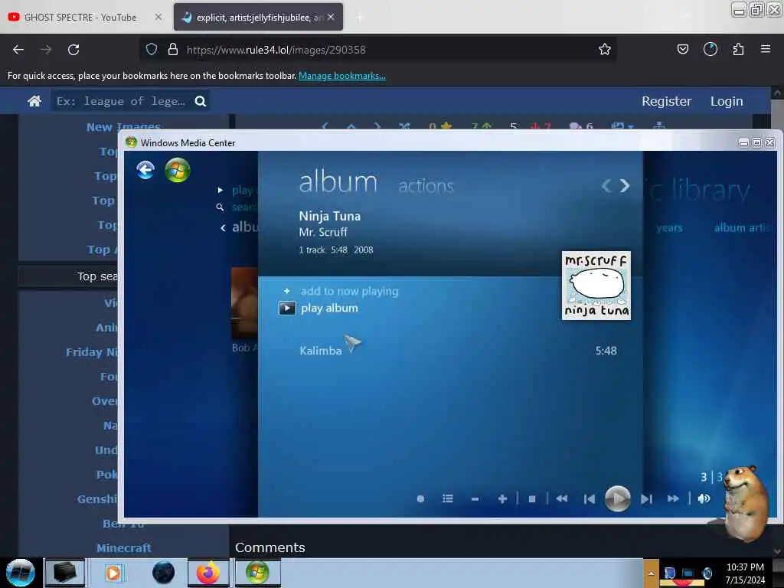Bookmark this page with the star icon
784x588 pixels.
tap(605, 49)
